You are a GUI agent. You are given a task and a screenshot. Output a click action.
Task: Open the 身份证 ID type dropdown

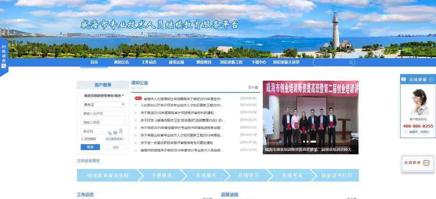pyautogui.click(x=103, y=105)
